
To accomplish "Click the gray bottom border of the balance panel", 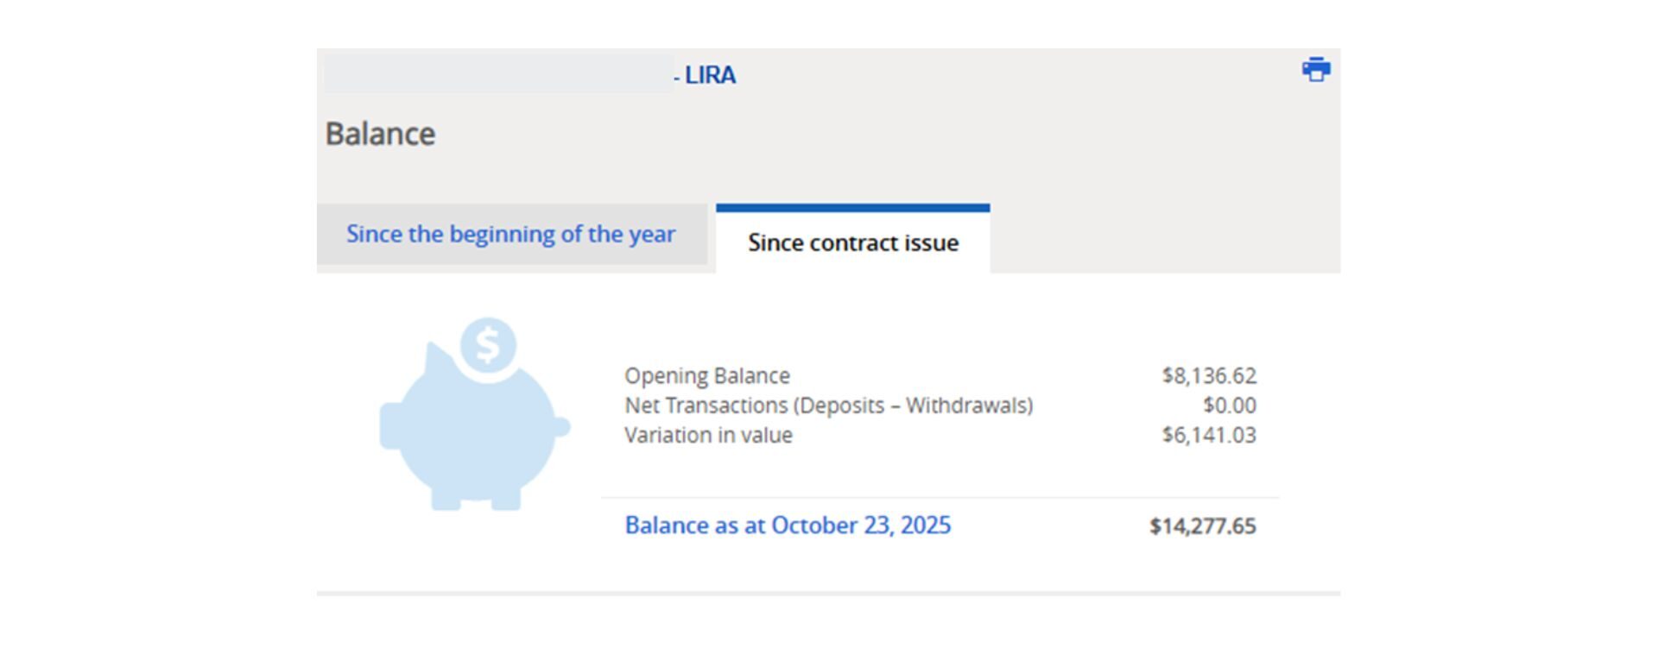I will tap(828, 594).
